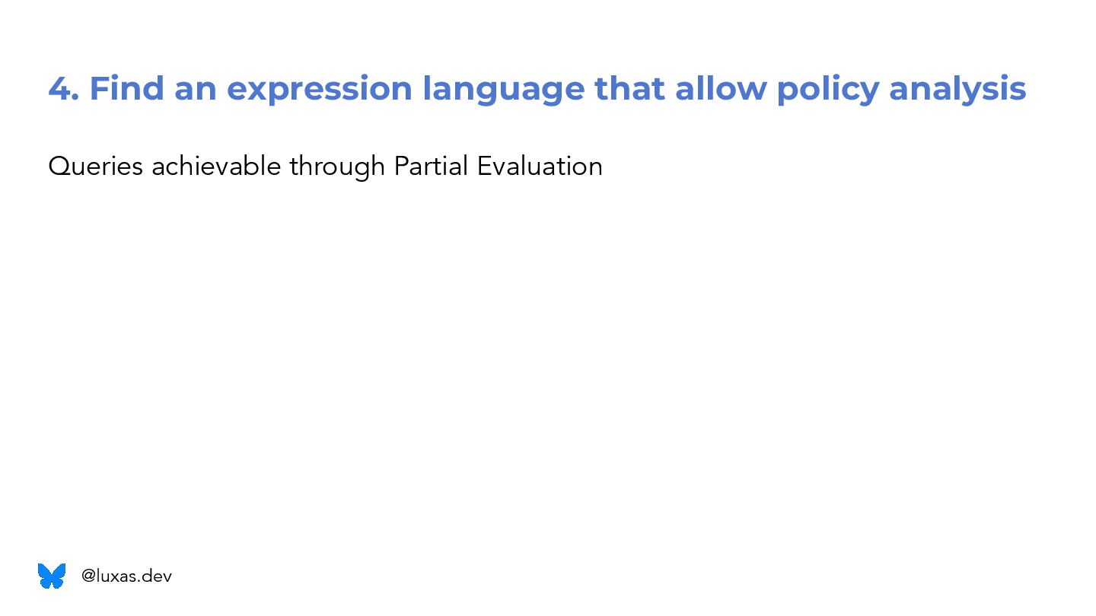Open the @luxas.dev handle link
This screenshot has width=1096, height=616.
(x=126, y=576)
